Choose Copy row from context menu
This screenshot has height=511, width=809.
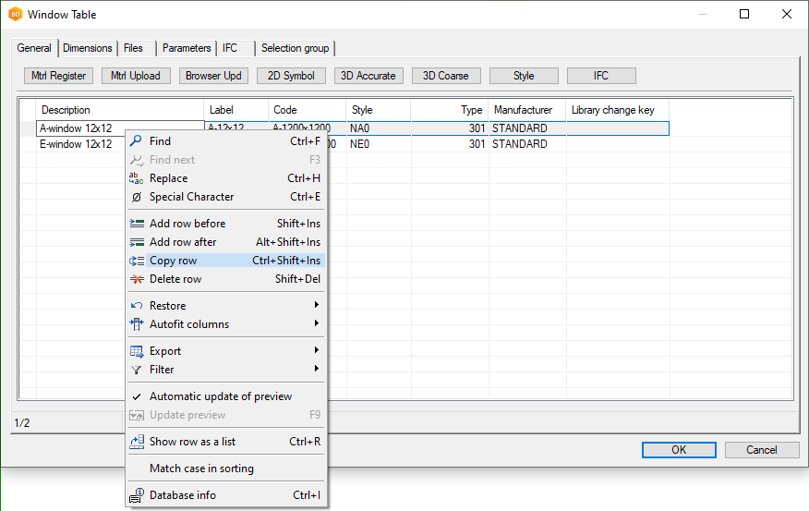(x=174, y=261)
